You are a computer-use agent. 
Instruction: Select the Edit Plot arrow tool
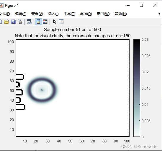(55, 22)
